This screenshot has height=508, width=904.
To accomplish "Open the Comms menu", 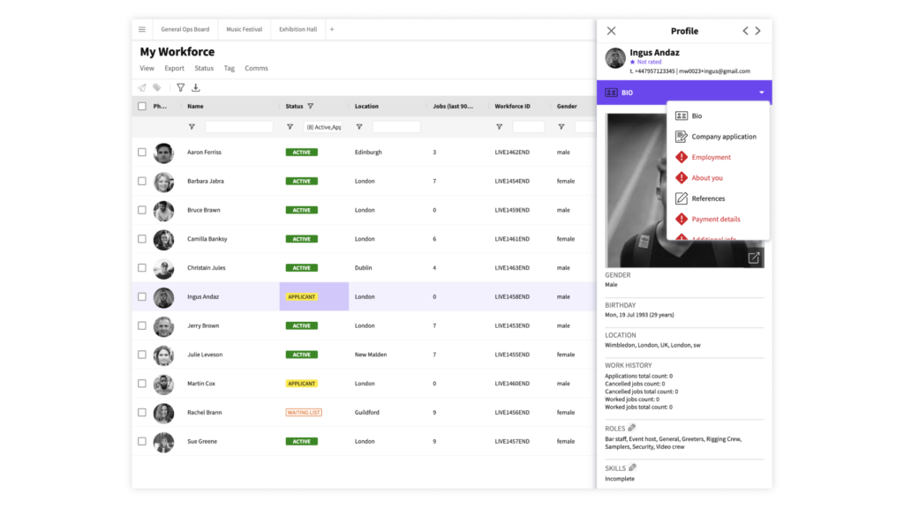I will [256, 68].
